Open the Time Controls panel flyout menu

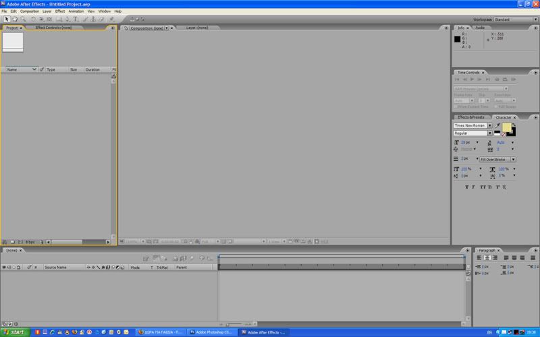pos(535,73)
